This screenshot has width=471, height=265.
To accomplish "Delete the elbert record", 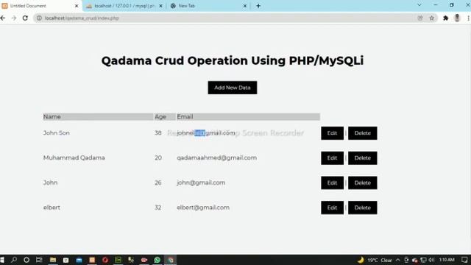I will (363, 208).
